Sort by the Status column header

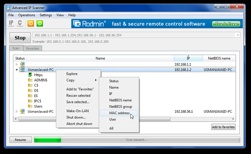(20, 58)
